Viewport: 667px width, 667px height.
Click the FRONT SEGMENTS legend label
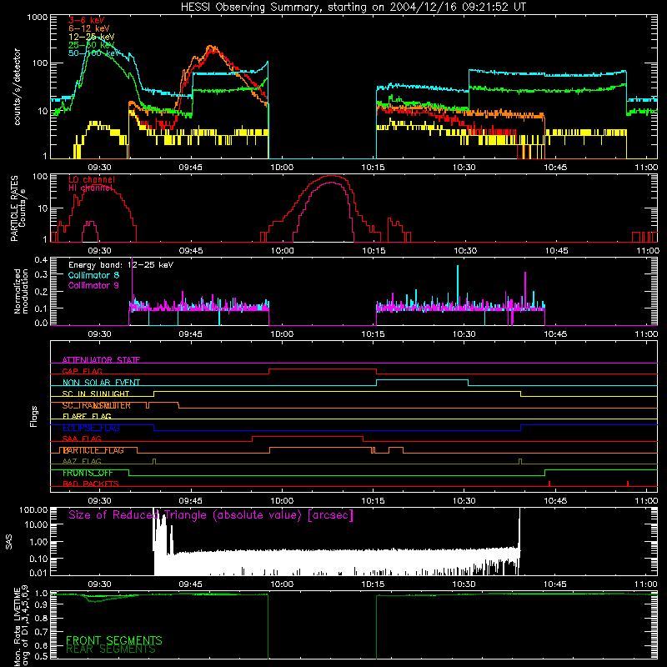click(x=114, y=640)
